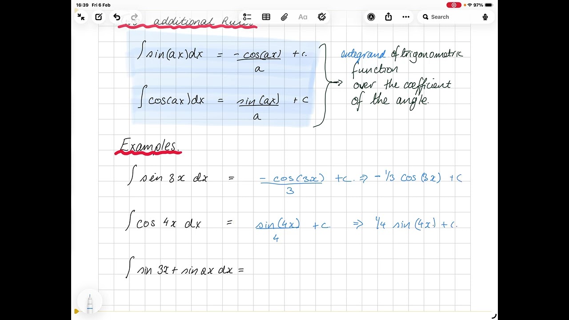Viewport: 569px width, 320px height.
Task: Tap the screen recording indicator
Action: tap(454, 5)
